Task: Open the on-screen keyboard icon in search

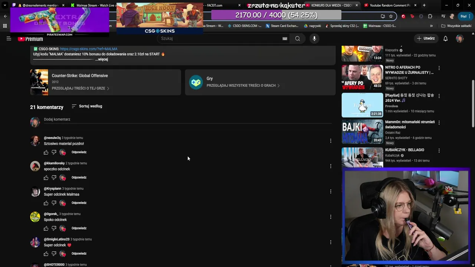Action: point(285,39)
